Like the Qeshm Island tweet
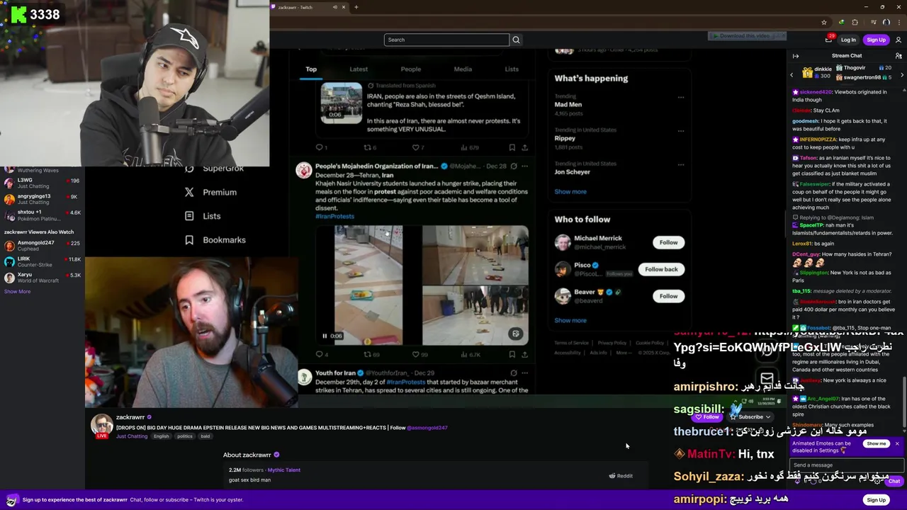 (417, 147)
